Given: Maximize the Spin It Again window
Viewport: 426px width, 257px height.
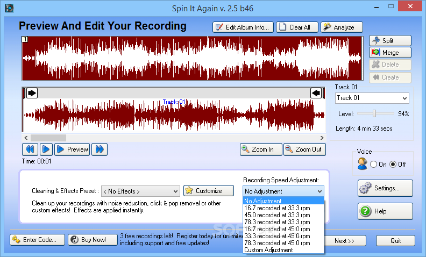Looking at the screenshot, I should [391, 6].
